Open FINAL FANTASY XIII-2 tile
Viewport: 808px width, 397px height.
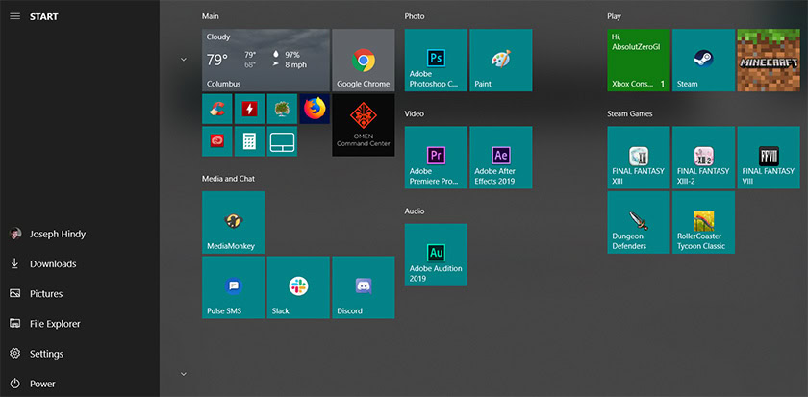[x=703, y=158]
